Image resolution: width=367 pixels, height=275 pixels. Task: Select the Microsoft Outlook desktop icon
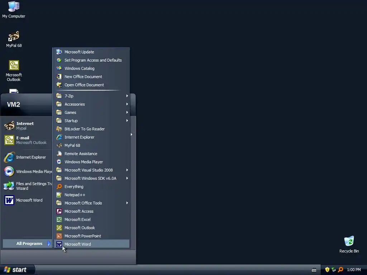point(14,71)
